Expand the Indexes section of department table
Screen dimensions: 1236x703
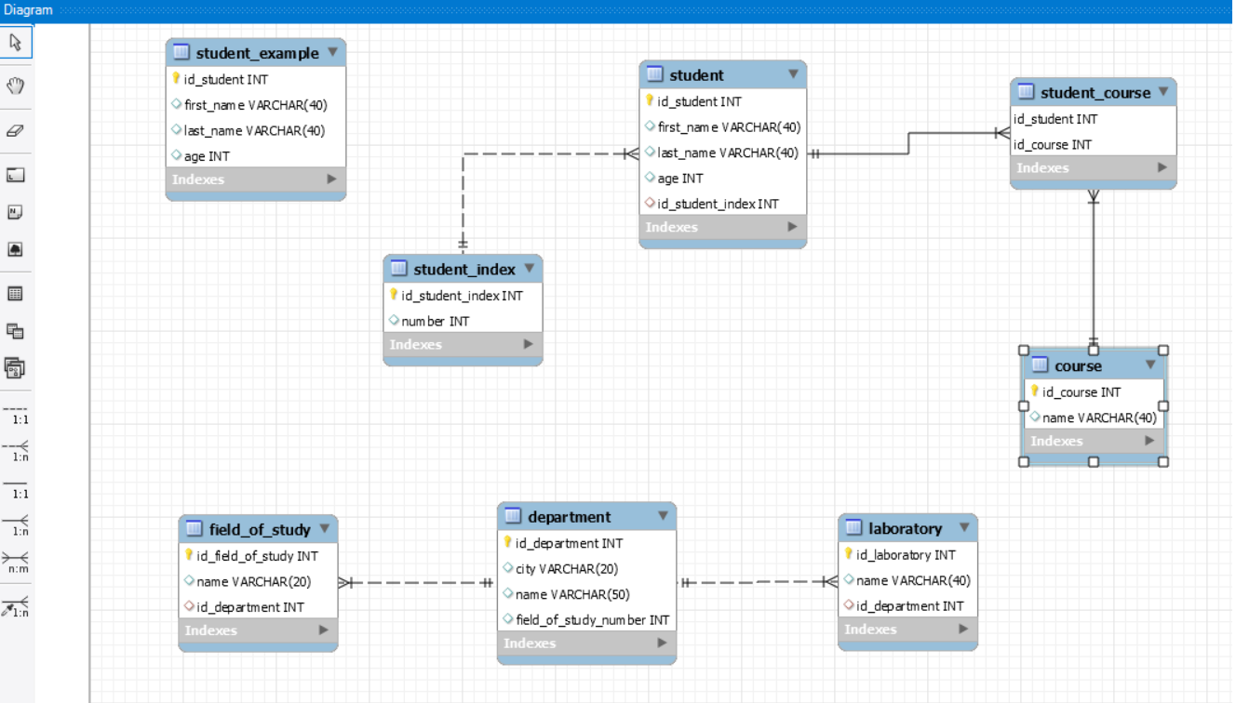tap(663, 643)
